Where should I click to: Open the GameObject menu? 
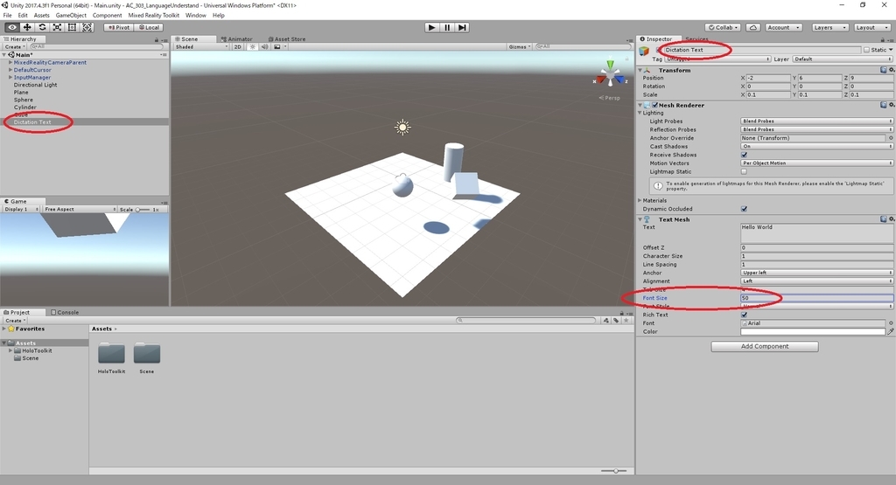pyautogui.click(x=71, y=16)
